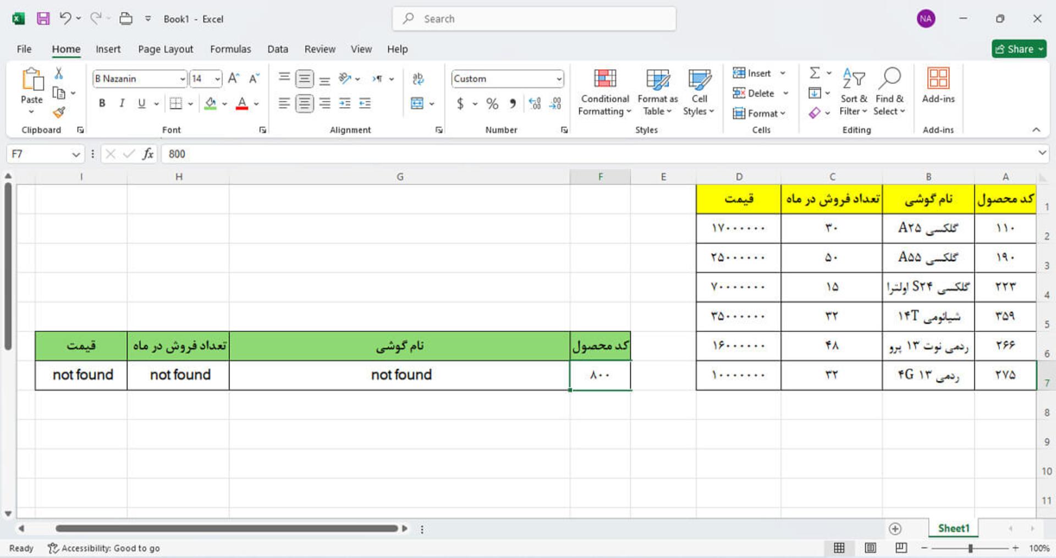Open the Custom number format dropdown
1056x558 pixels.
click(559, 79)
